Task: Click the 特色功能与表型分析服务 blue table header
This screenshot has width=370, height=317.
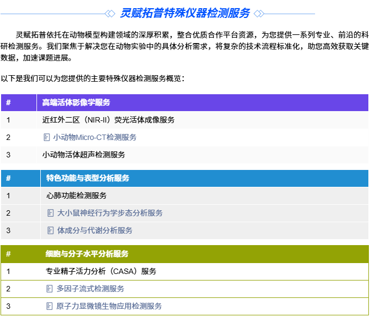Action: point(88,178)
